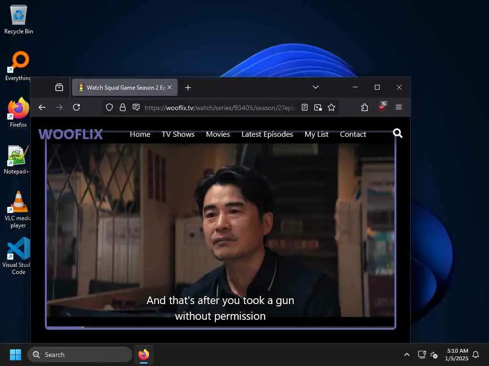Open site permissions icon in address bar
Image resolution: width=489 pixels, height=366 pixels.
pyautogui.click(x=136, y=107)
